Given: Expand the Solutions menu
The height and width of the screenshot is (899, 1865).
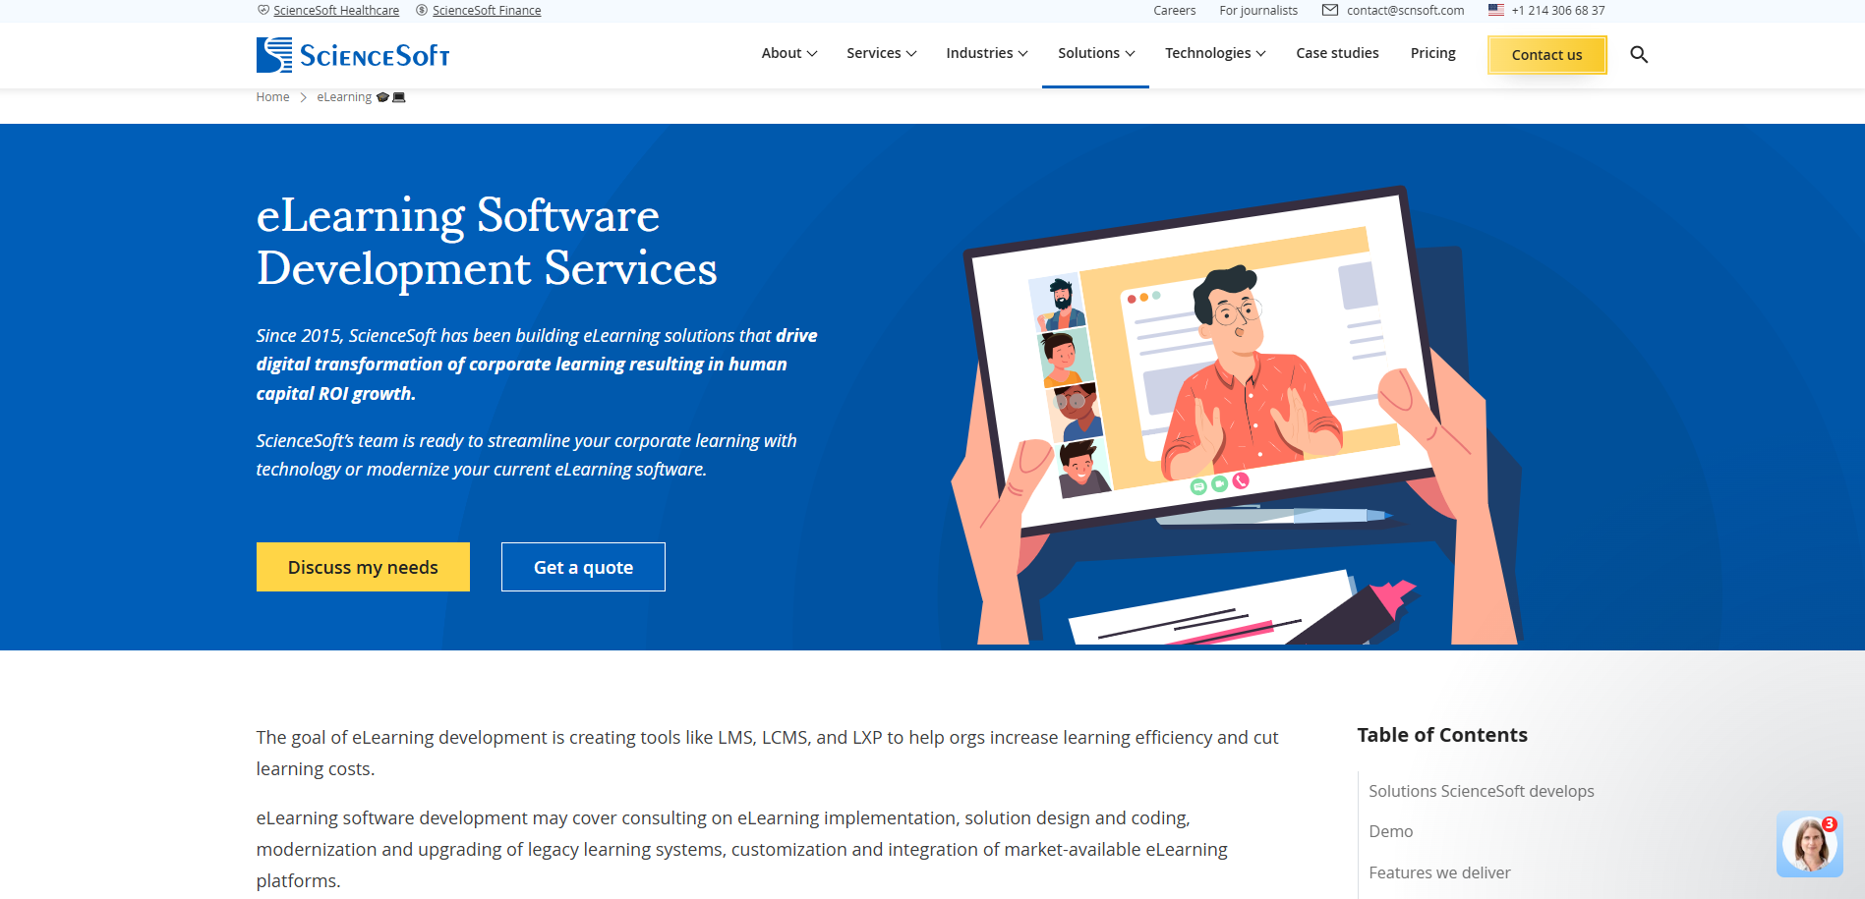Looking at the screenshot, I should tap(1096, 53).
